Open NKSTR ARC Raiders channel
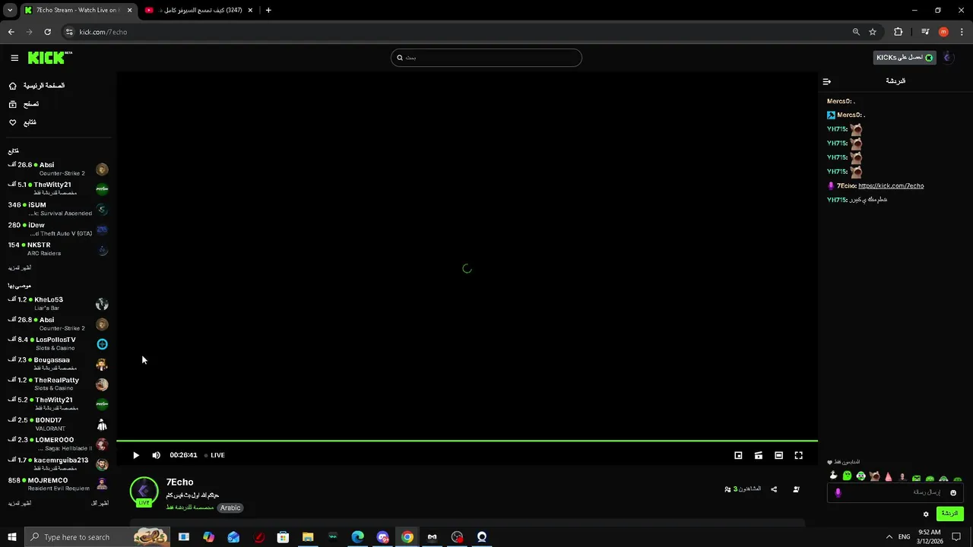 [x=58, y=249]
